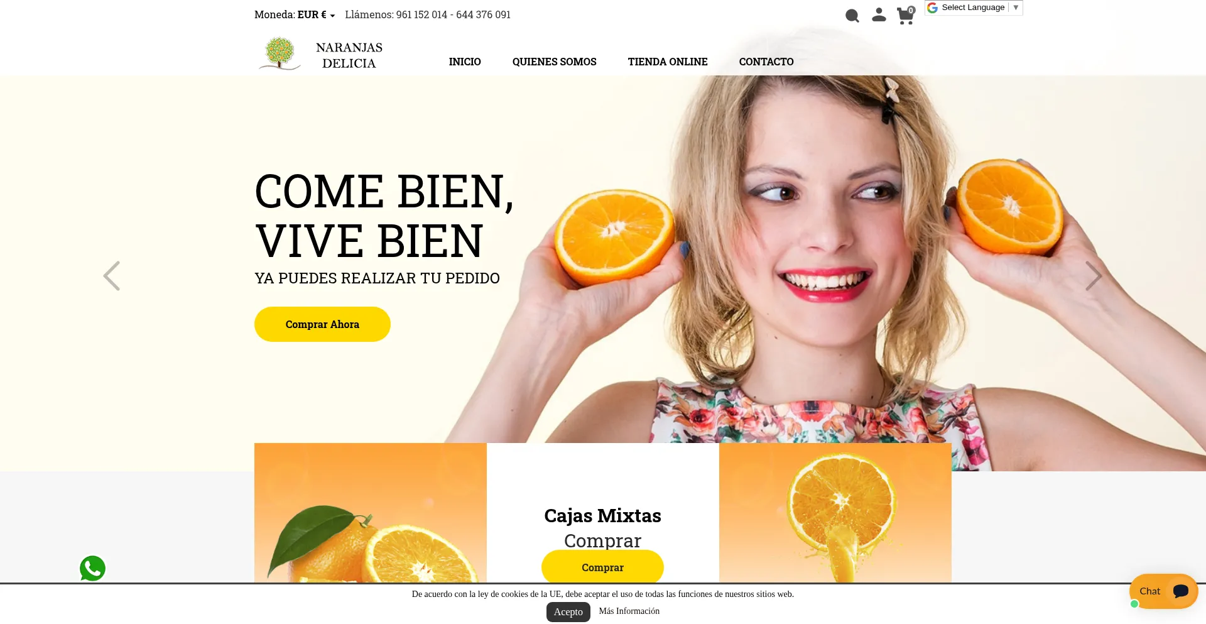This screenshot has height=624, width=1206.
Task: Go to next slide arrow
Action: [1094, 276]
